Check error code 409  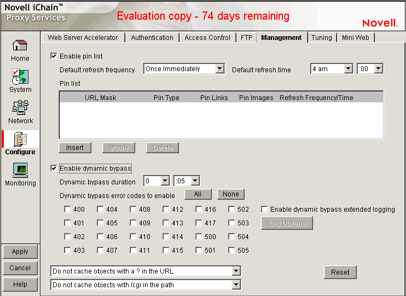[133, 223]
